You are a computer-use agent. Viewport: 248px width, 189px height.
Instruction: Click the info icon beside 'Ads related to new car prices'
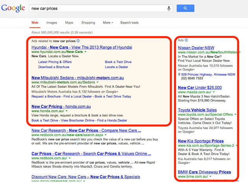(x=78, y=41)
